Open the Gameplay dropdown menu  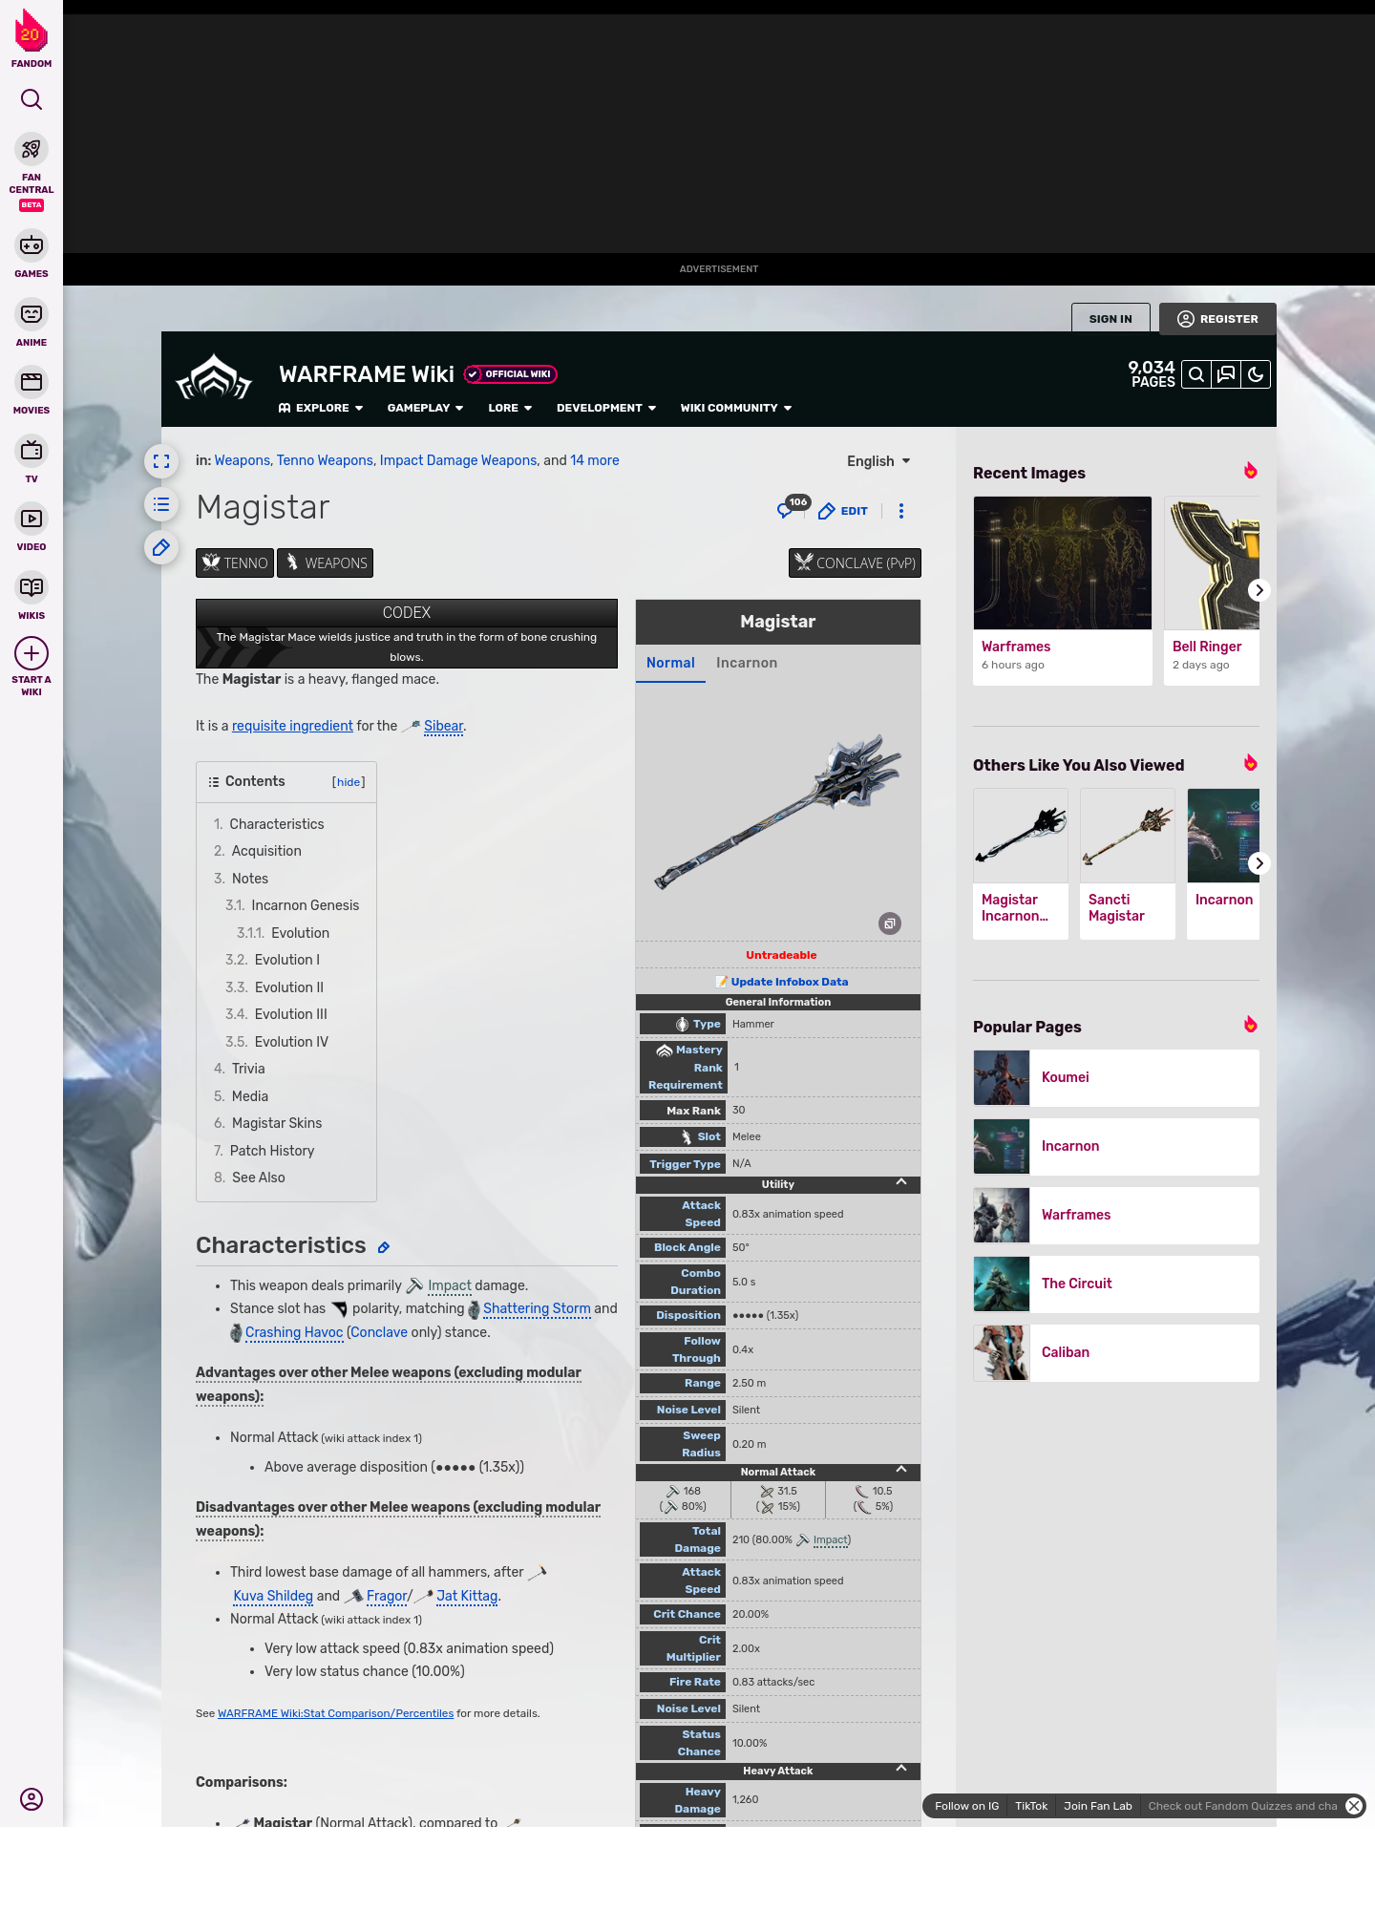pos(425,408)
